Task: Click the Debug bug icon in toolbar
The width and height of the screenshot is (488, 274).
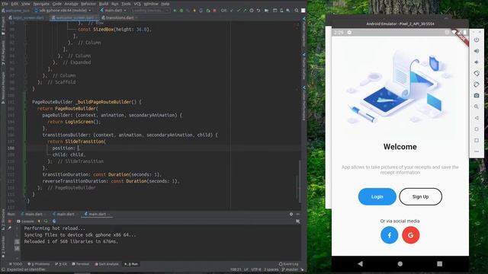Action: click(x=181, y=10)
